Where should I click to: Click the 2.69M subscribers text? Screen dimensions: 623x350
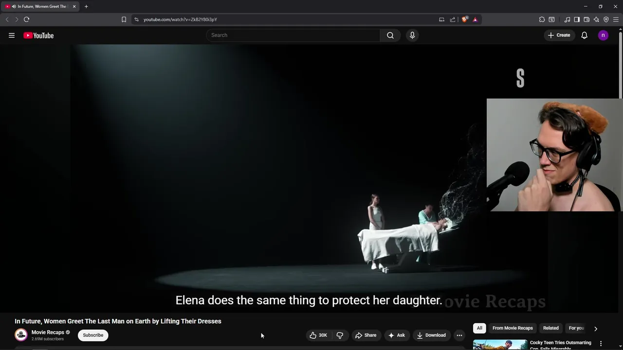click(x=48, y=339)
